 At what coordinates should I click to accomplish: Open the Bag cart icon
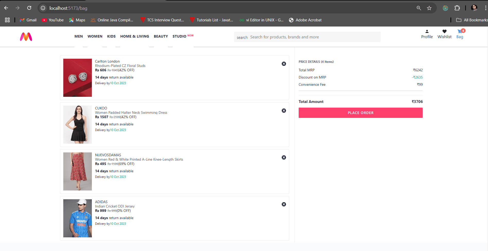459,31
